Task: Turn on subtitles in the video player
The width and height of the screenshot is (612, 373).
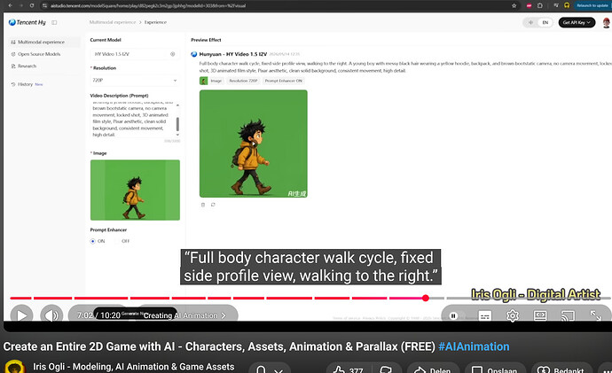Action: [x=485, y=315]
